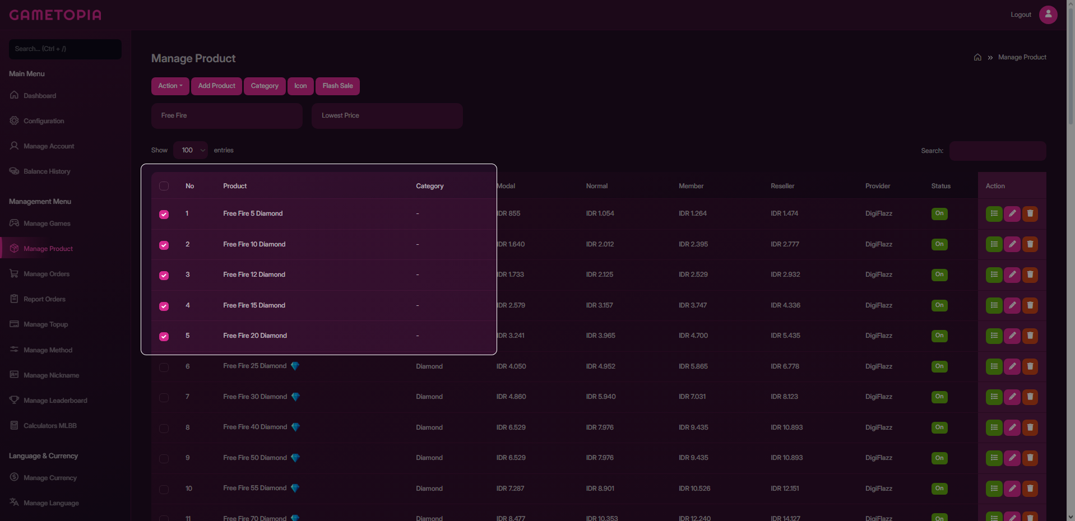The height and width of the screenshot is (521, 1075).
Task: Click the Icon button
Action: click(300, 86)
